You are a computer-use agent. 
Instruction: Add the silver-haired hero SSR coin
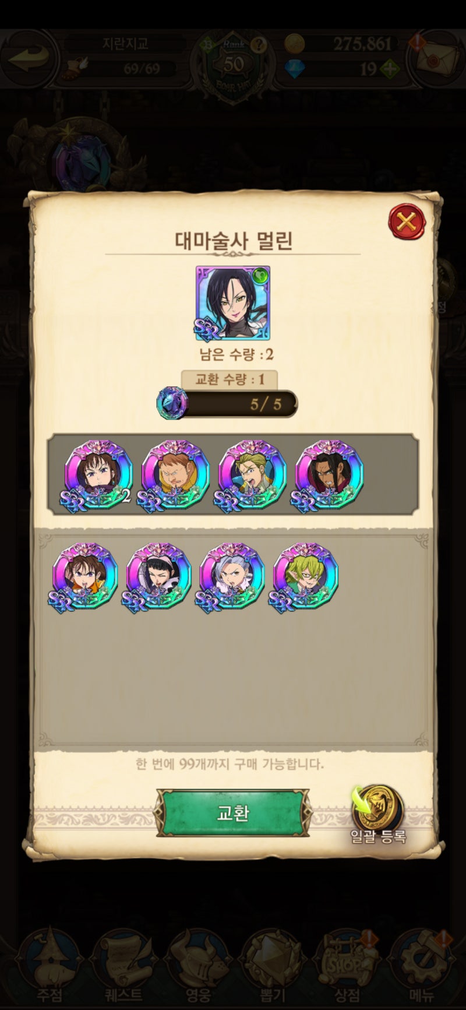[x=232, y=576]
